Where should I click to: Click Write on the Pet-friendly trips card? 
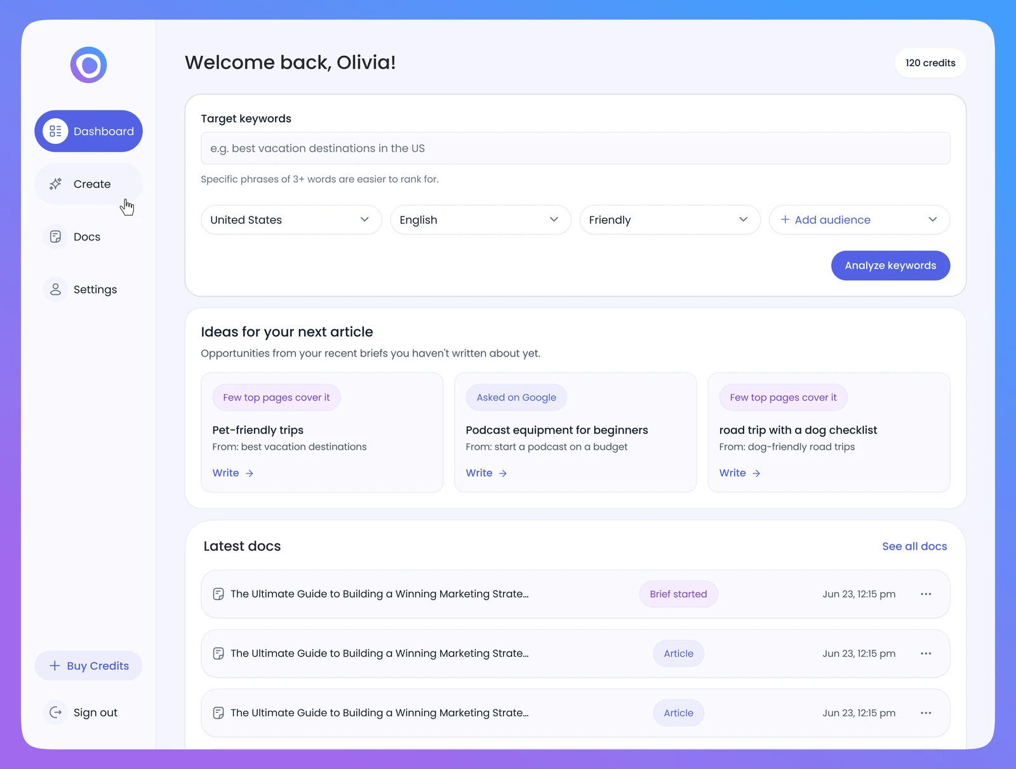(232, 473)
